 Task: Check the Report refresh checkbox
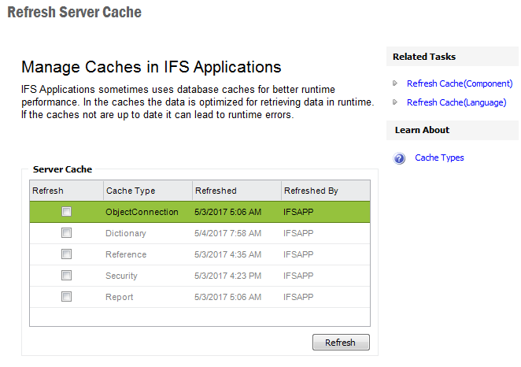point(66,297)
